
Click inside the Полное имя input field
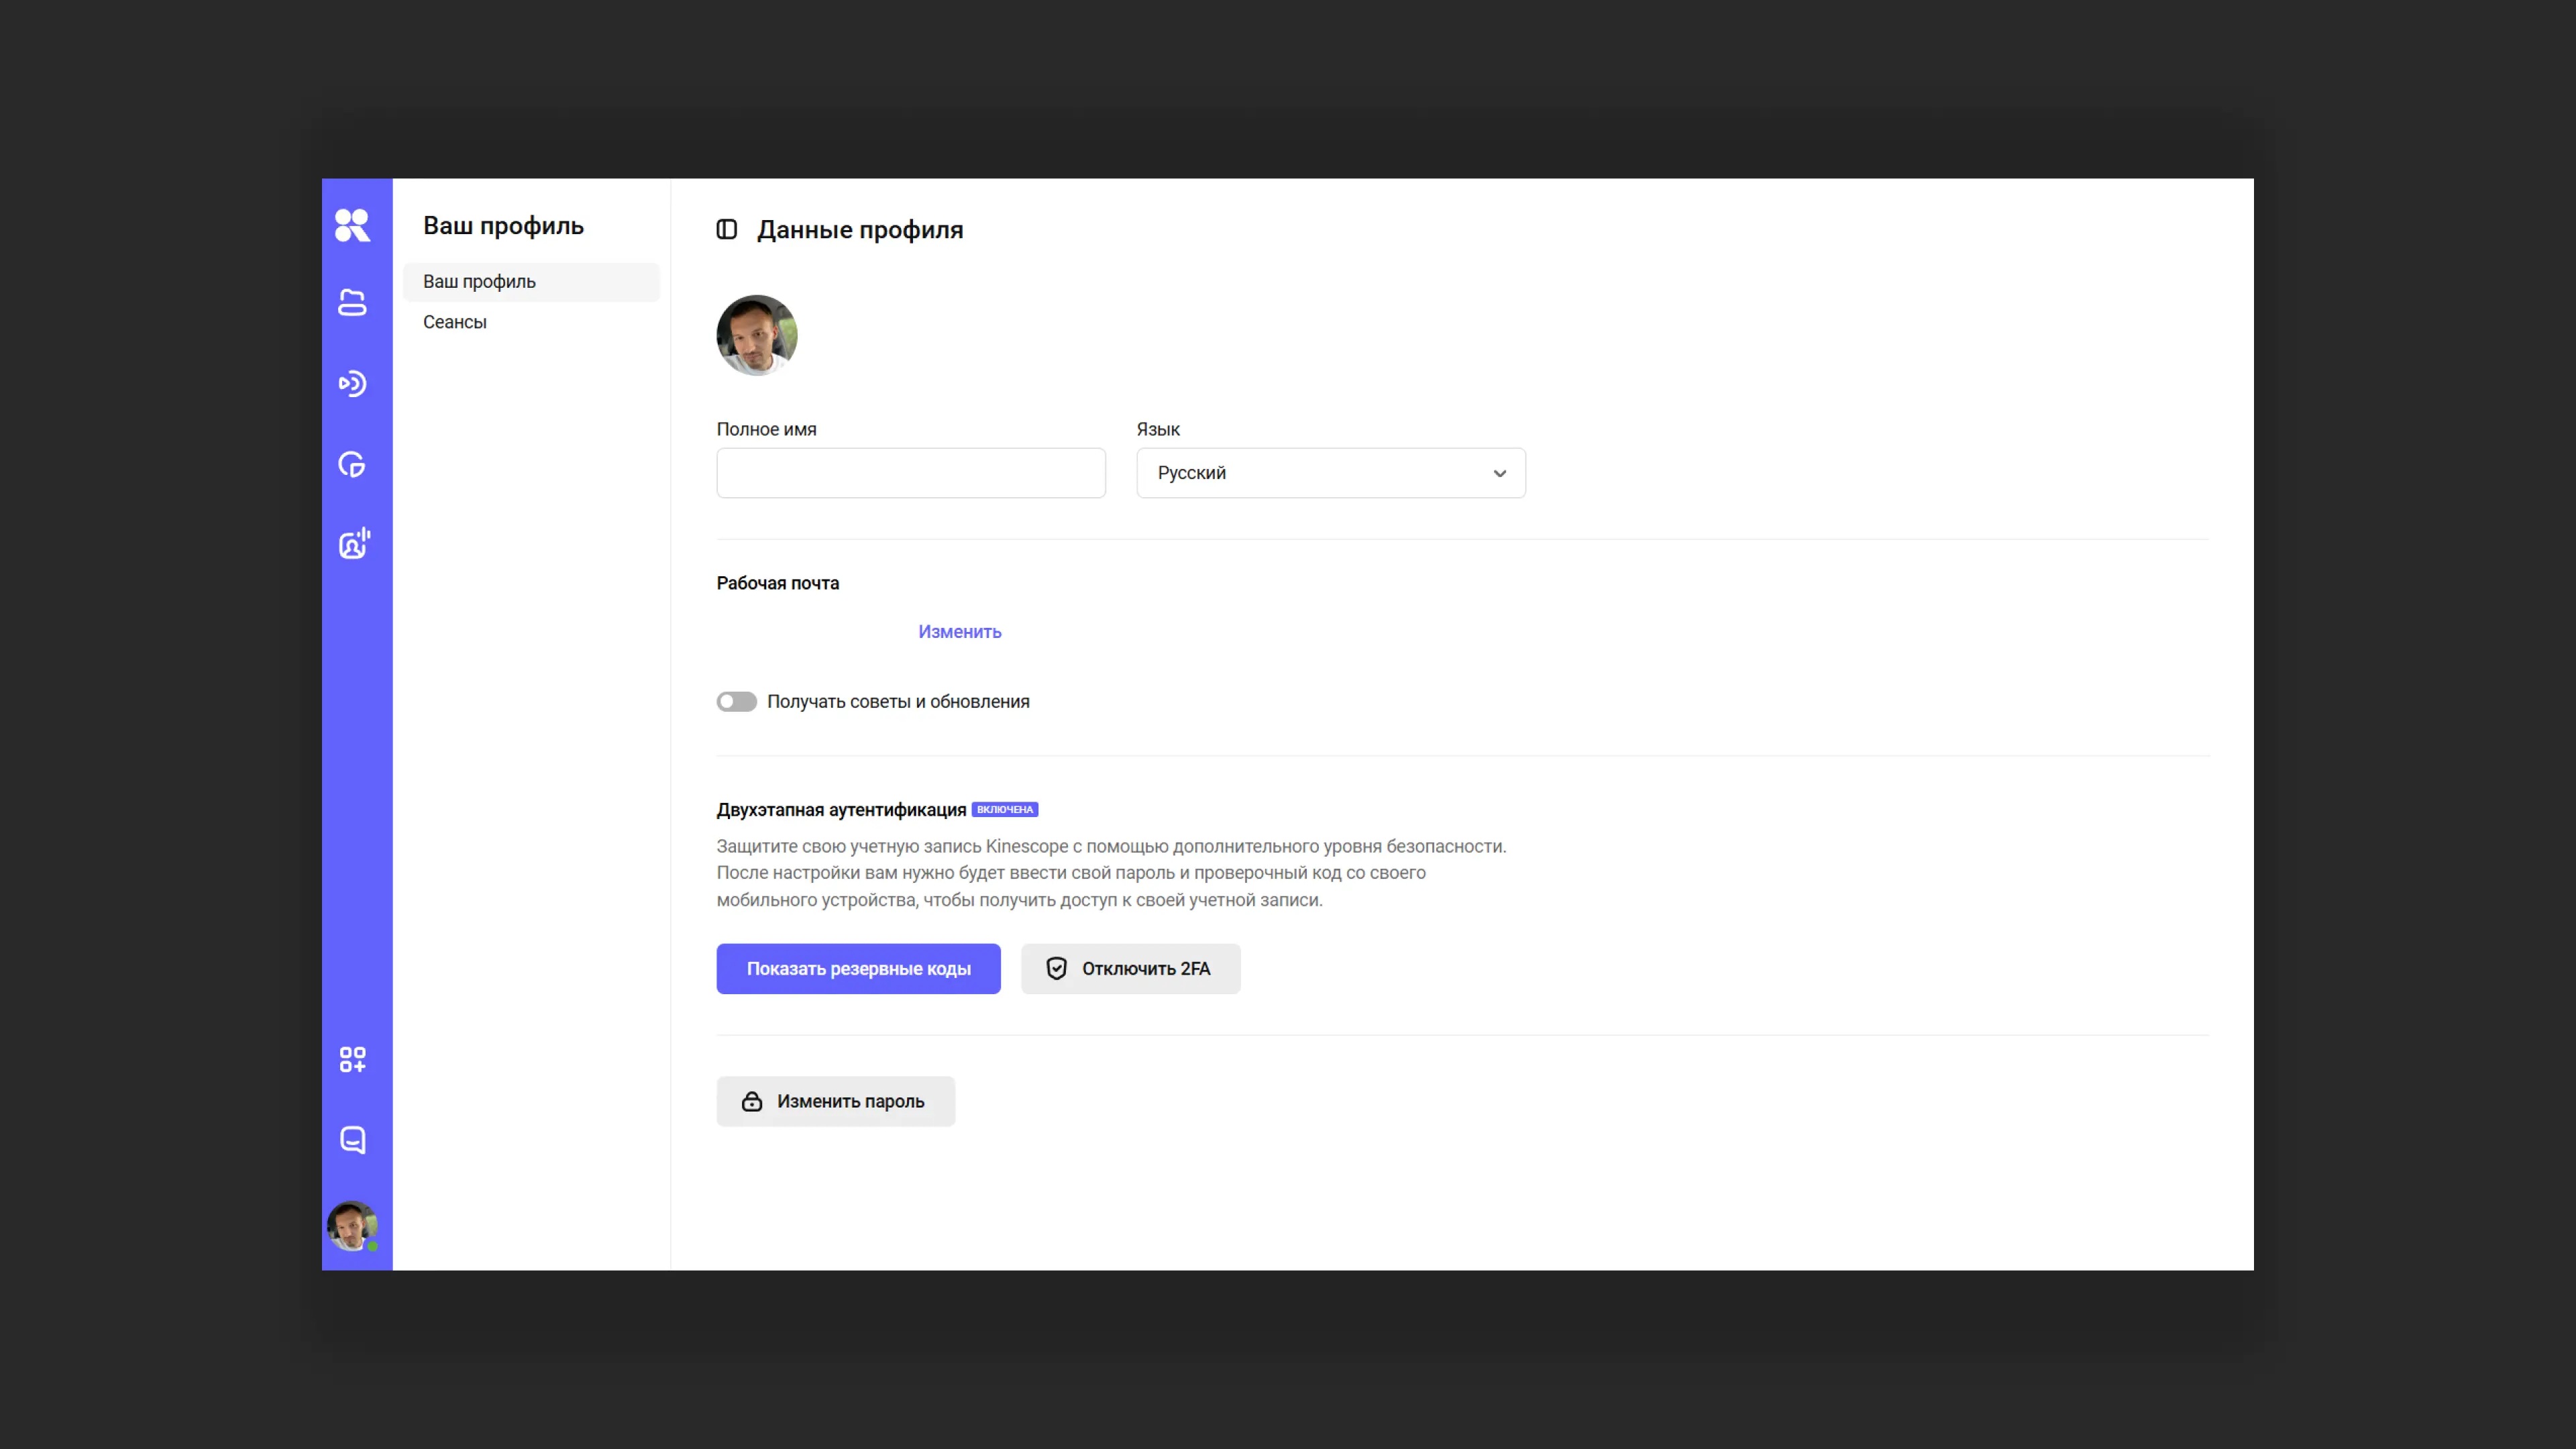910,472
